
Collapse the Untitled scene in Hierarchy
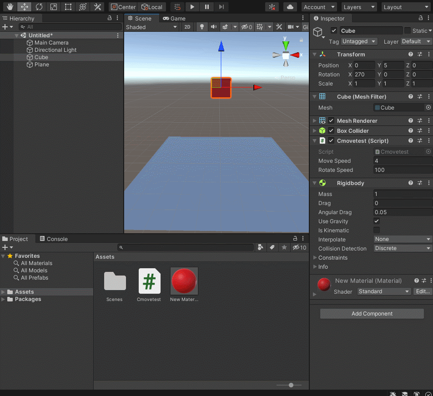pos(16,35)
